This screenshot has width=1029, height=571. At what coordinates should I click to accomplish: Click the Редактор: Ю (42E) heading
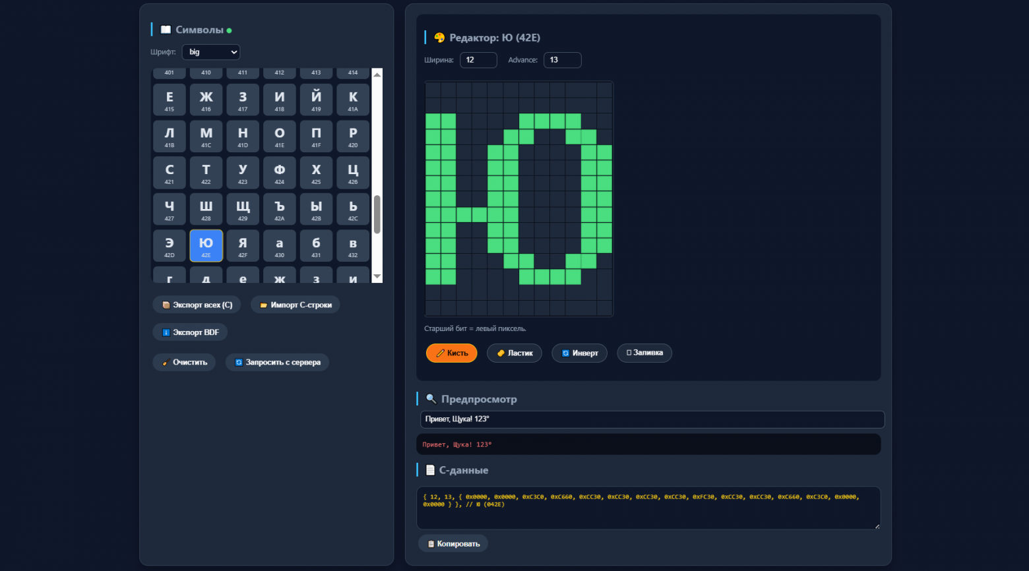pos(494,38)
